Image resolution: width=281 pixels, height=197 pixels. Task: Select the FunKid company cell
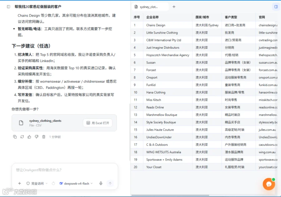(x=168, y=85)
